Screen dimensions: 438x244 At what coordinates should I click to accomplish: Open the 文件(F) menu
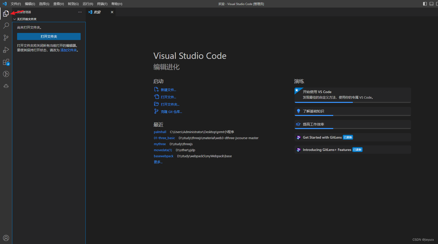pyautogui.click(x=16, y=4)
